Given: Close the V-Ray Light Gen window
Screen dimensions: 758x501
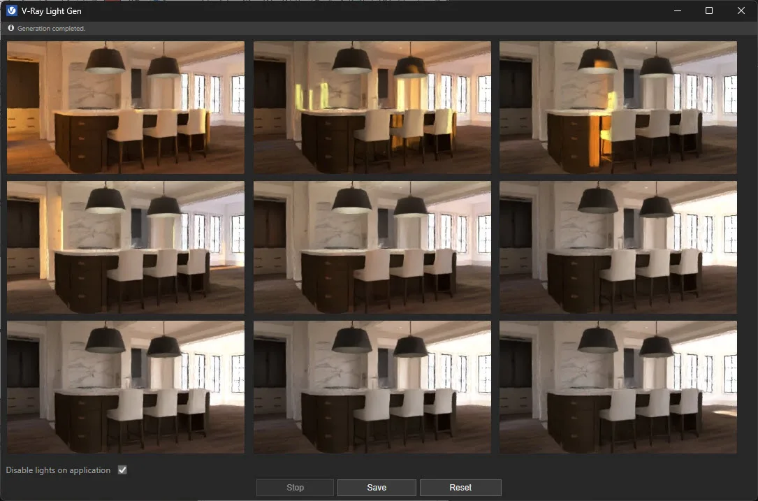Looking at the screenshot, I should coord(741,10).
